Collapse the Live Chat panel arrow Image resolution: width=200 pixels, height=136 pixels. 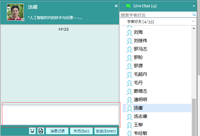[x=194, y=6]
